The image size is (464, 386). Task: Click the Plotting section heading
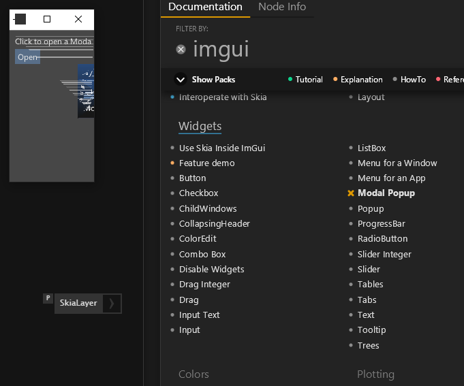pyautogui.click(x=375, y=374)
